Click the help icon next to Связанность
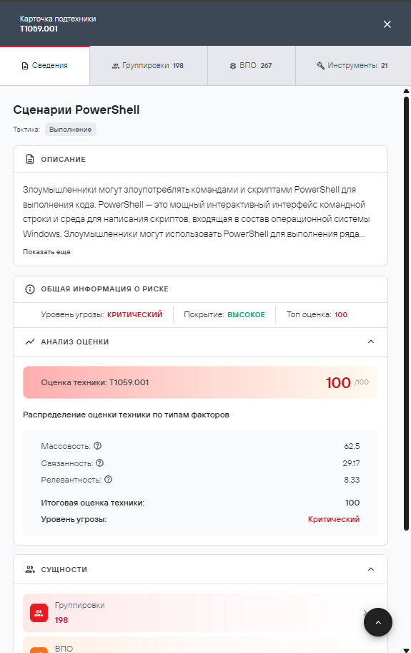The image size is (411, 653). click(100, 463)
